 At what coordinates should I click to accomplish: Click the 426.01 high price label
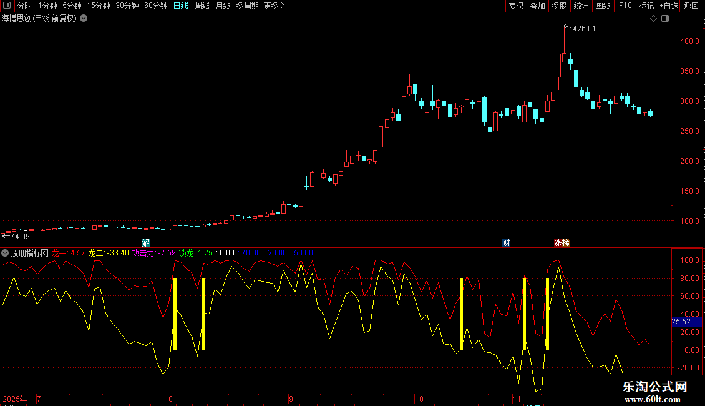[584, 29]
